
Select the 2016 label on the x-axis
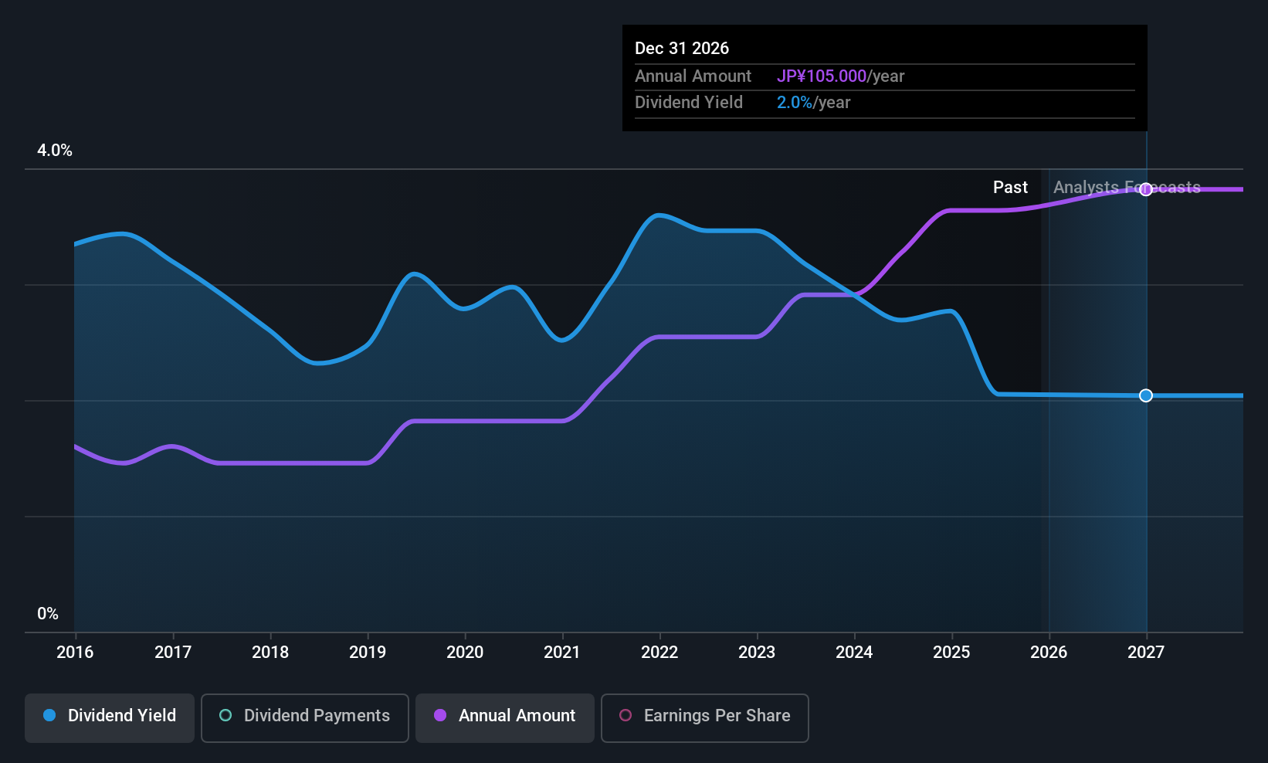(x=75, y=653)
